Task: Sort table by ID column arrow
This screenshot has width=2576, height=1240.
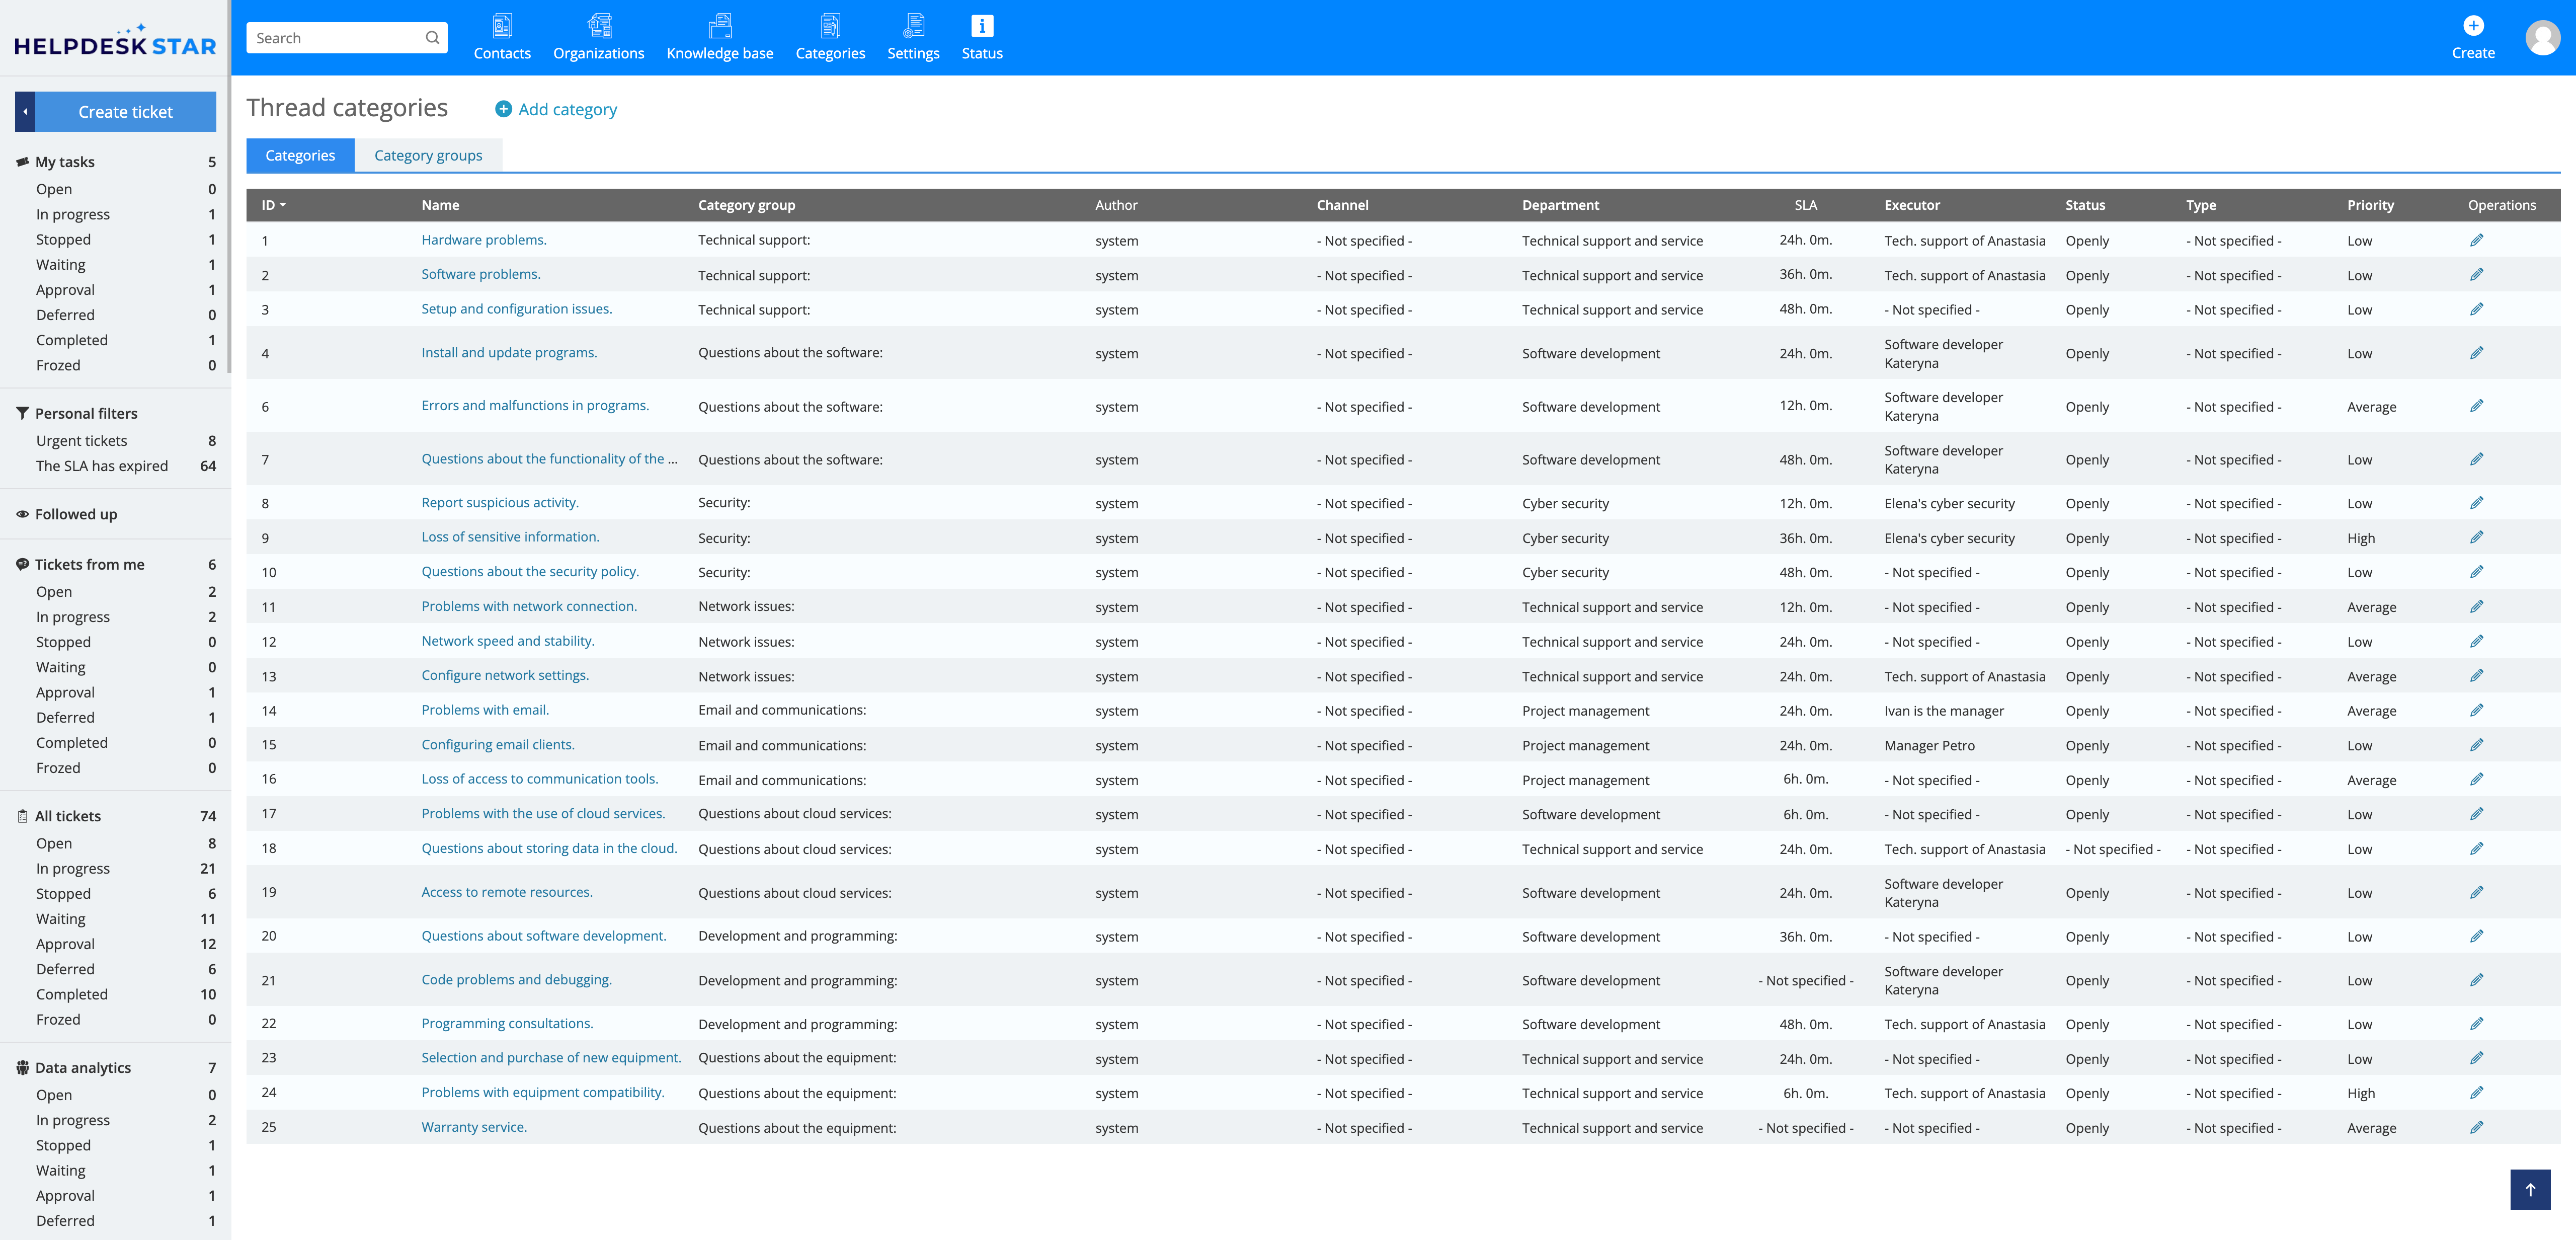Action: pos(283,205)
